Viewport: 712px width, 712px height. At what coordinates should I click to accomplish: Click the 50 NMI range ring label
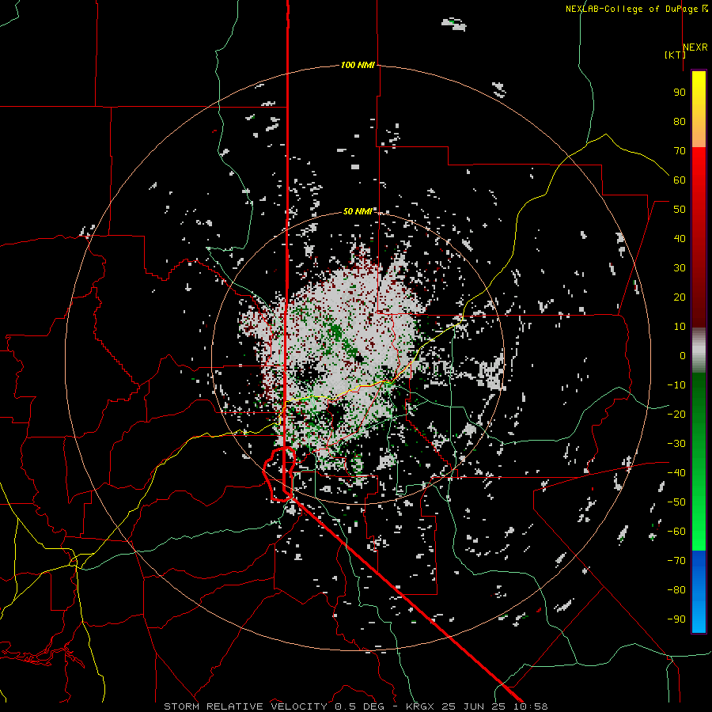pos(358,211)
